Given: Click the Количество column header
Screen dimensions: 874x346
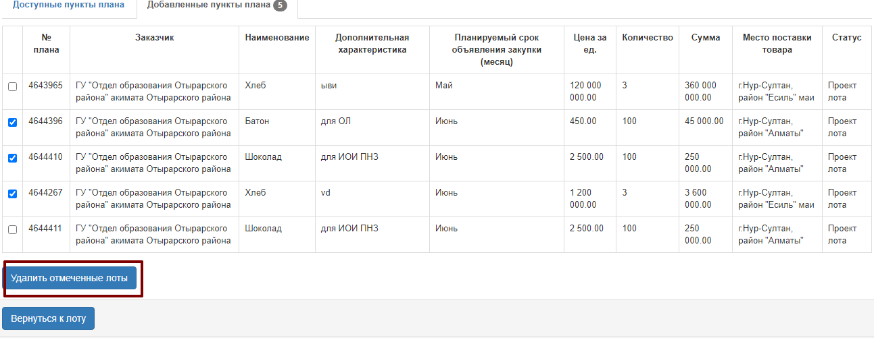Looking at the screenshot, I should click(x=648, y=38).
